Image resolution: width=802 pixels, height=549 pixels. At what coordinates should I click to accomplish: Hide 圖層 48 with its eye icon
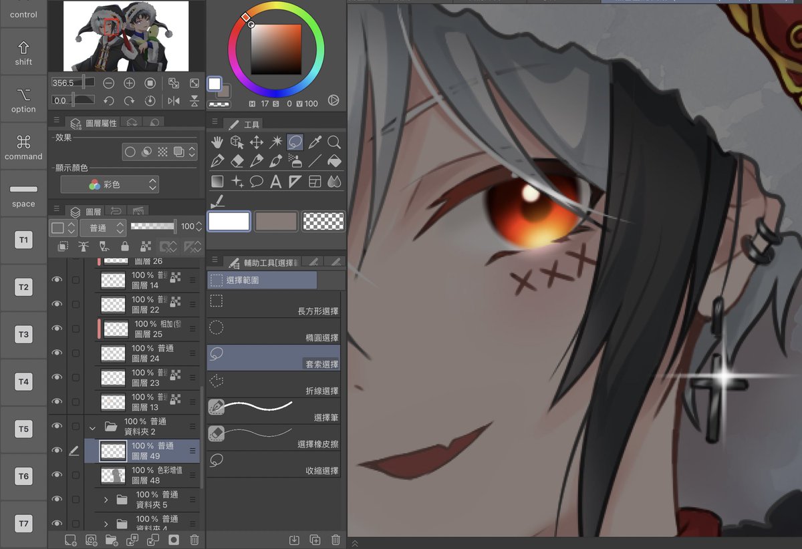[x=57, y=475]
